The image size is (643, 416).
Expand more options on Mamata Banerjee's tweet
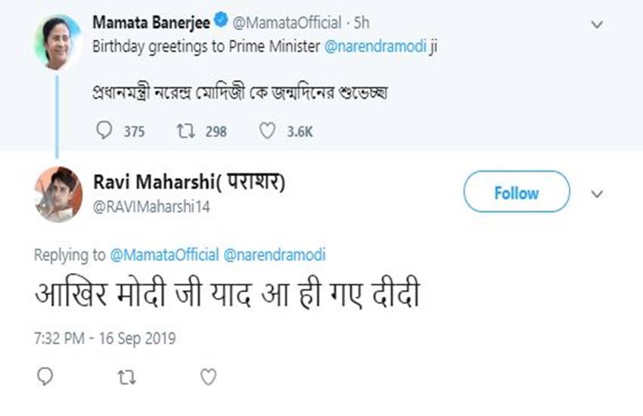[x=597, y=24]
